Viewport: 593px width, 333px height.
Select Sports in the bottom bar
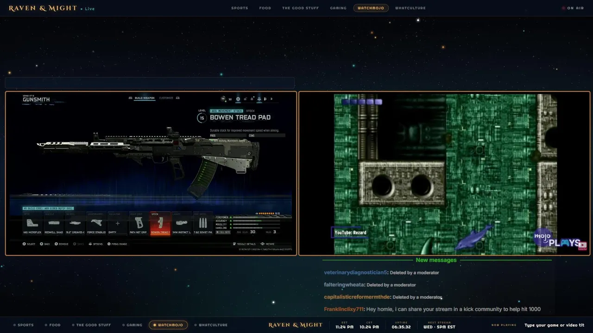[x=24, y=325]
